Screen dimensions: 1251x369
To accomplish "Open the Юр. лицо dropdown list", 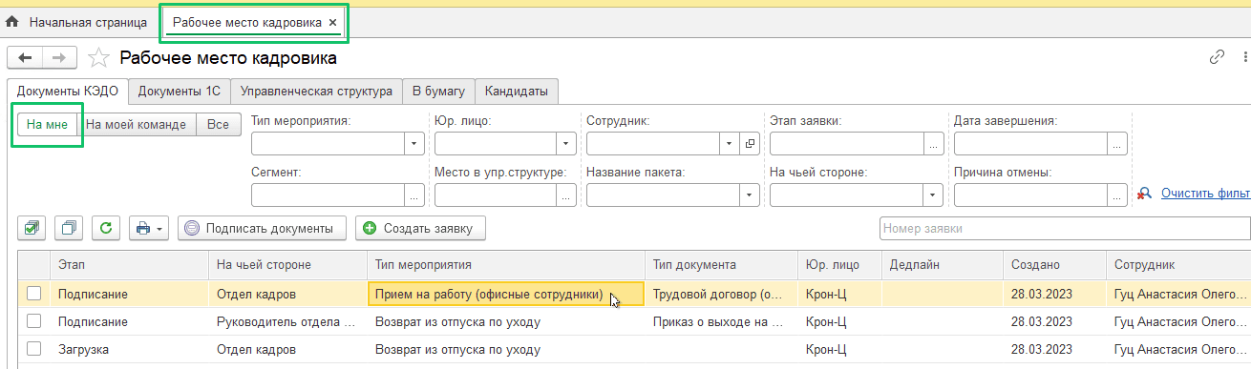I will click(565, 143).
